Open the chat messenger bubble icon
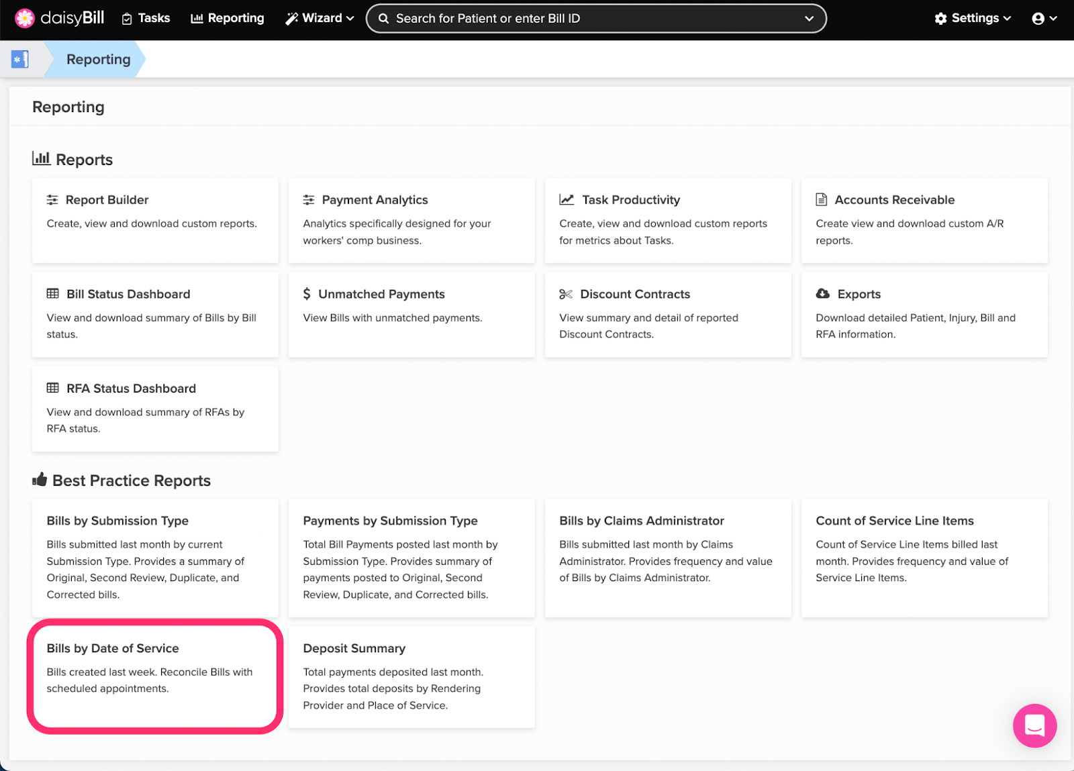The height and width of the screenshot is (771, 1074). (x=1034, y=725)
